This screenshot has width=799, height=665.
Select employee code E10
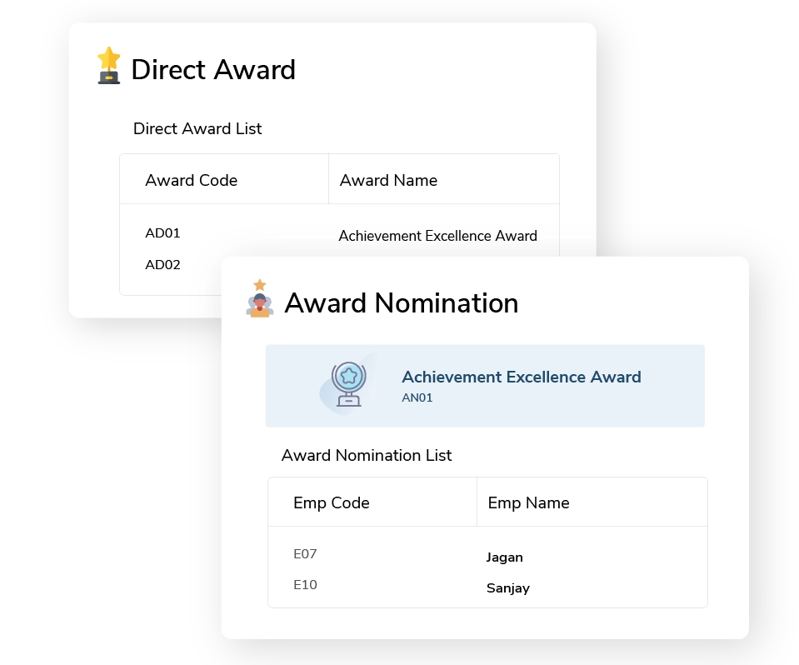click(x=305, y=585)
